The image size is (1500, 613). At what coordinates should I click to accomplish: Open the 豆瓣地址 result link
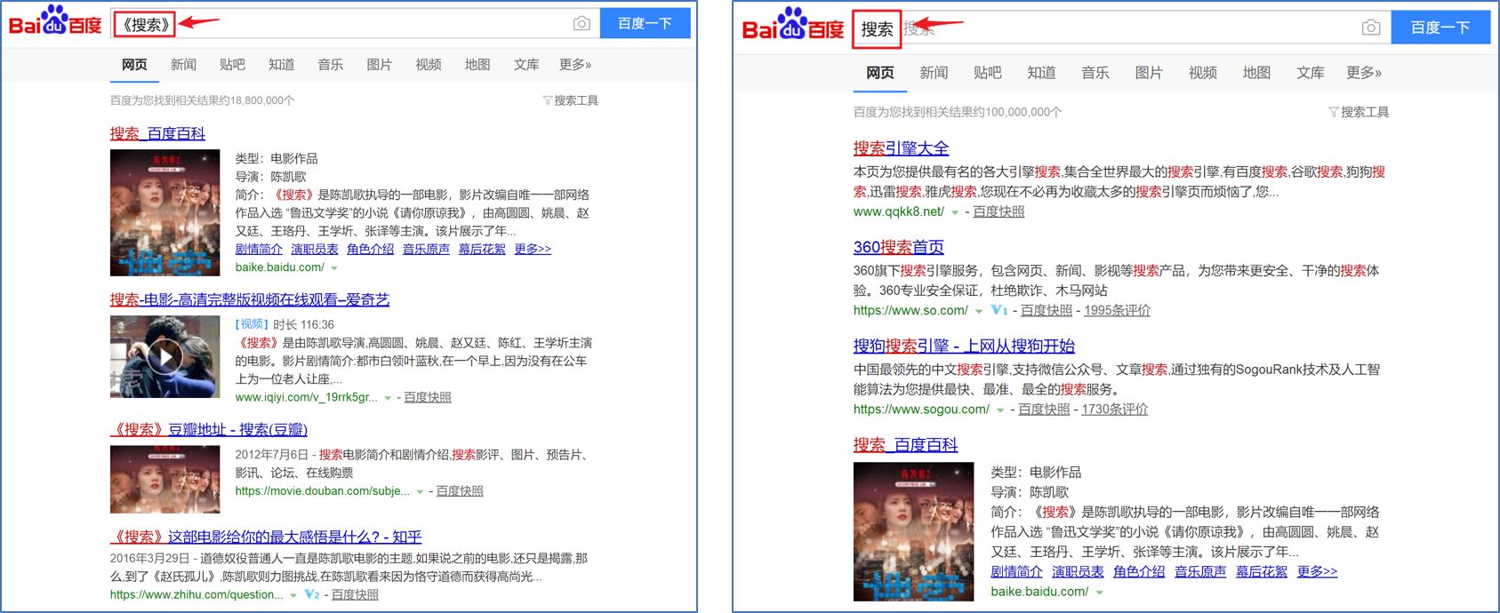(x=209, y=429)
